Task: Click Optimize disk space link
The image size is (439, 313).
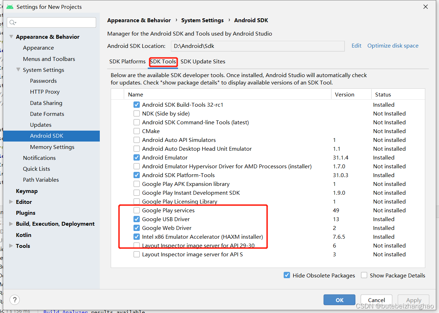Action: [x=393, y=46]
